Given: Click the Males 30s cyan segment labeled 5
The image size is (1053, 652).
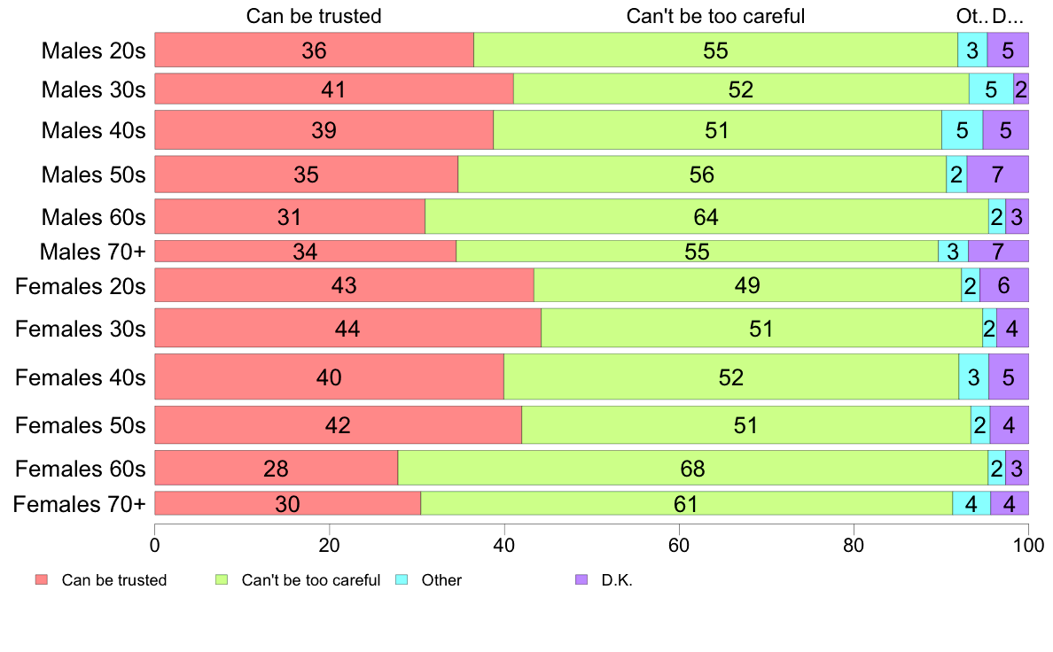Looking at the screenshot, I should coord(990,89).
